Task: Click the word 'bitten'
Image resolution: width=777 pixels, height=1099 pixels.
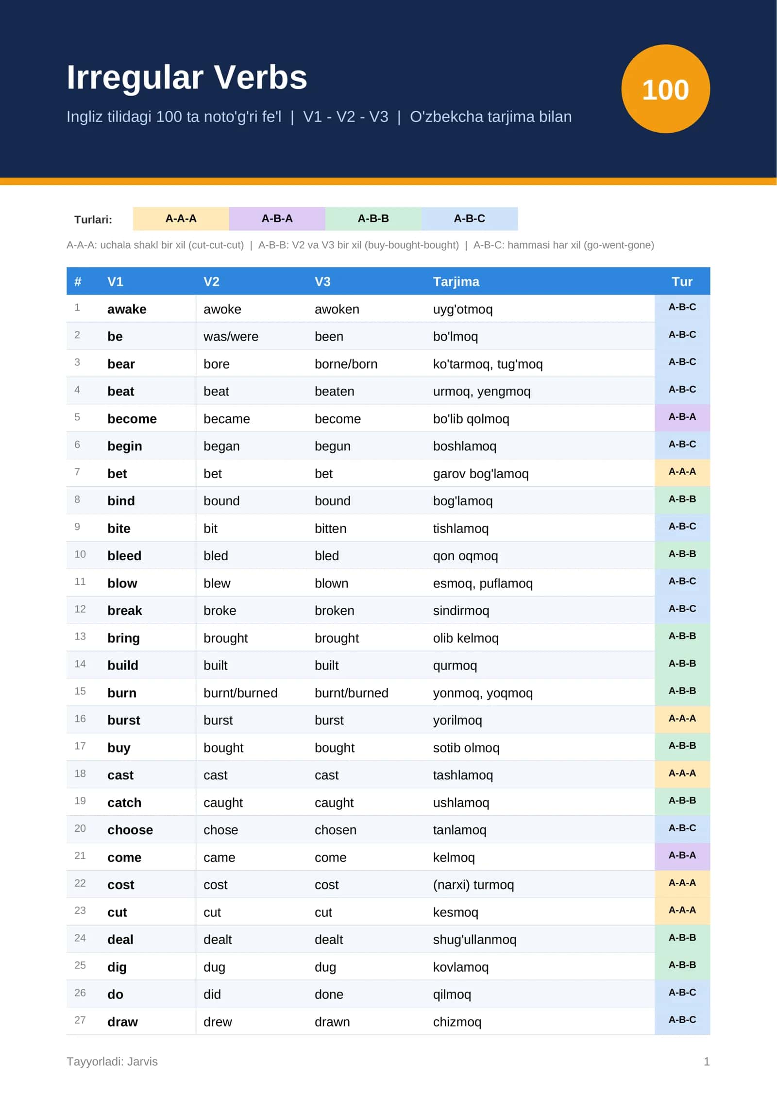Action: (x=330, y=528)
